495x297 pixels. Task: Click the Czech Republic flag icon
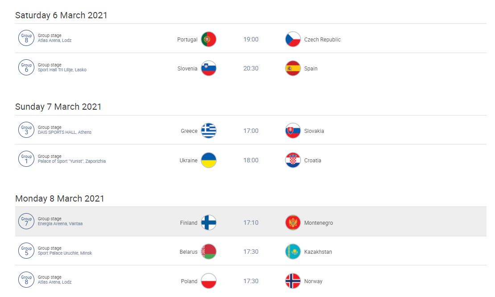pos(293,39)
